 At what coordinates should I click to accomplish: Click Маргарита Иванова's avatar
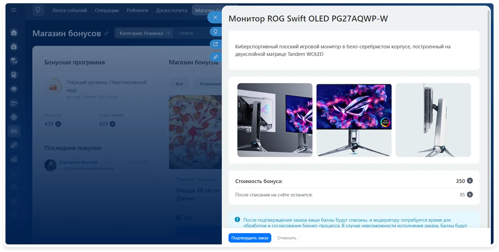pos(50,165)
